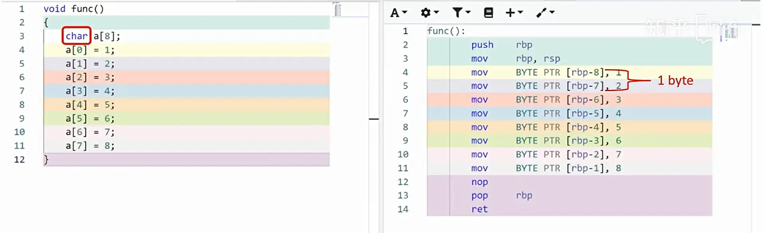
Task: Select source line "a[0] = 1;"
Action: pos(187,50)
